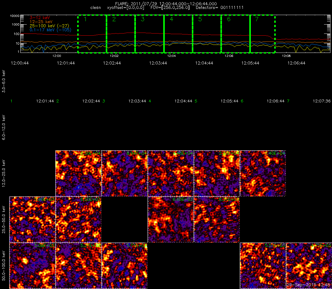Pick the image labeled 5.51E+03
The image size is (332, 289).
(x=263, y=266)
